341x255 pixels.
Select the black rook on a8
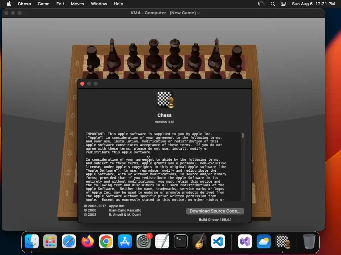click(93, 56)
